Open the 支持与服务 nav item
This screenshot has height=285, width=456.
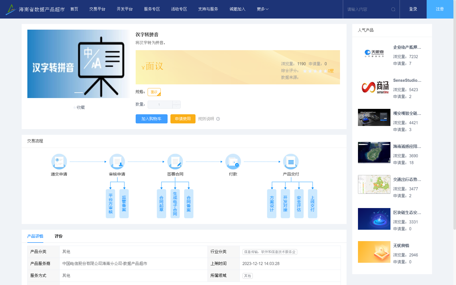pos(208,9)
